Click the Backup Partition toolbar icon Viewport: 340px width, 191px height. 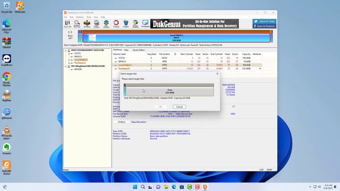click(135, 24)
